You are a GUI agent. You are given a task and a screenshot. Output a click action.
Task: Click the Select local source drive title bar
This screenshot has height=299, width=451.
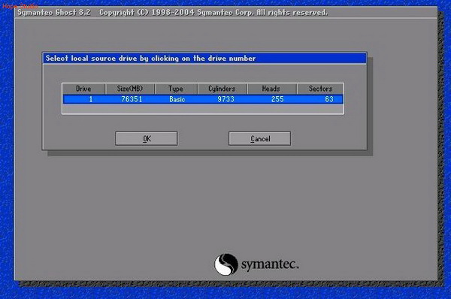pos(204,59)
